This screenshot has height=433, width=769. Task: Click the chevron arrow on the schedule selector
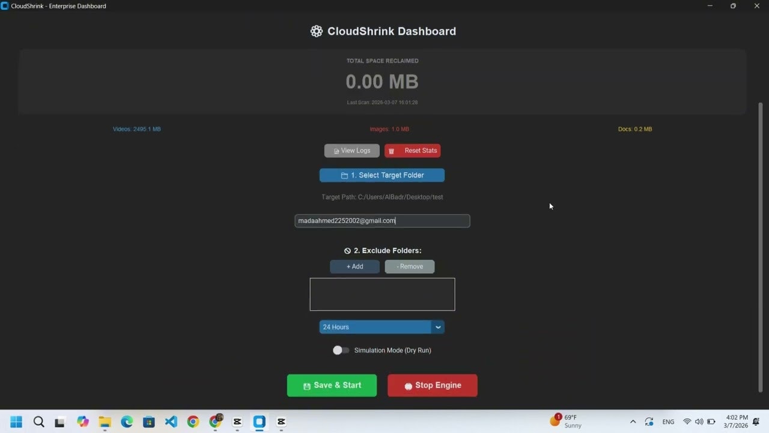[438, 327]
